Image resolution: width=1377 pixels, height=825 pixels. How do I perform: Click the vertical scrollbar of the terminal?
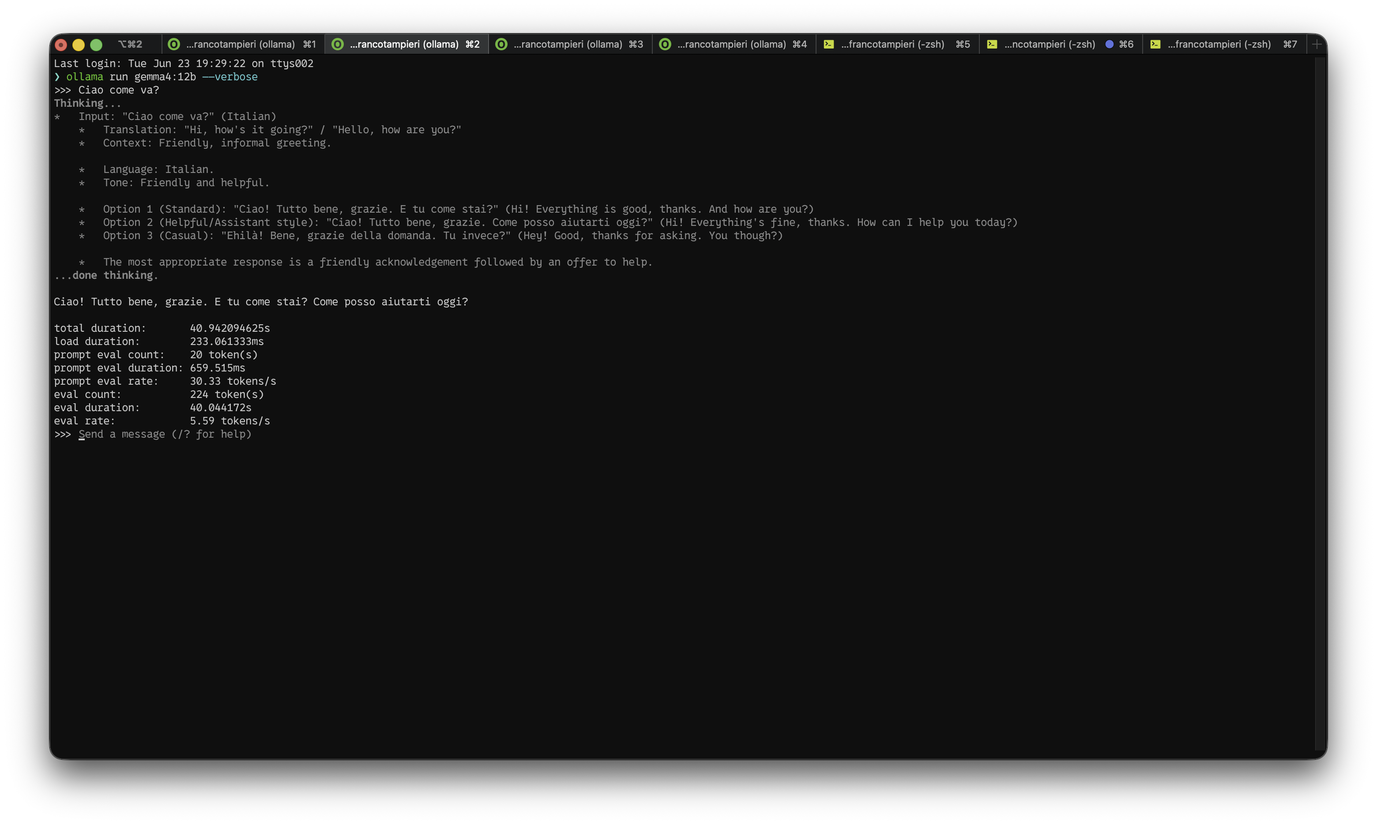pyautogui.click(x=1320, y=403)
